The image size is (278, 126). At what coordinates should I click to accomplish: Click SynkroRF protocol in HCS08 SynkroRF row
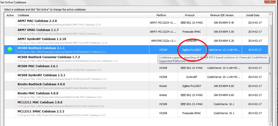[x=192, y=77]
